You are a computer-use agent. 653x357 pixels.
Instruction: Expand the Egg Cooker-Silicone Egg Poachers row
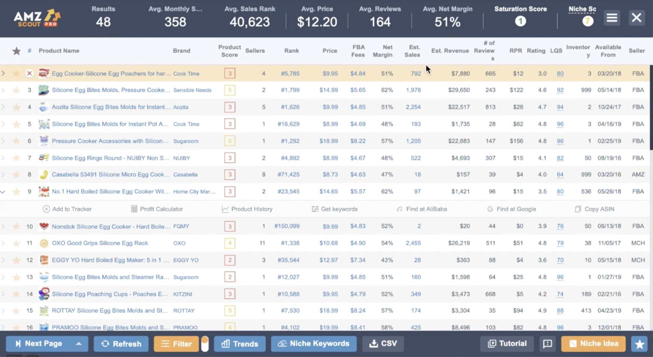click(3, 73)
